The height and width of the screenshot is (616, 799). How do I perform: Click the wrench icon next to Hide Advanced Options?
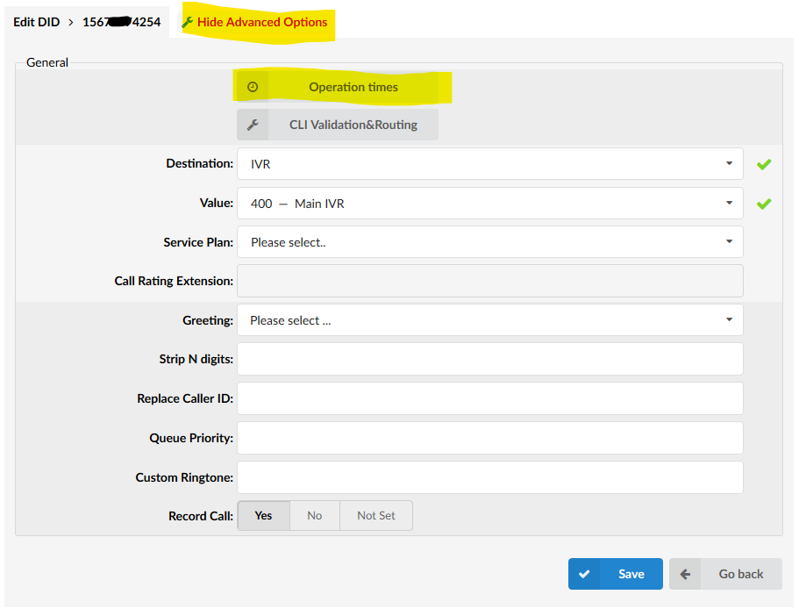click(187, 23)
